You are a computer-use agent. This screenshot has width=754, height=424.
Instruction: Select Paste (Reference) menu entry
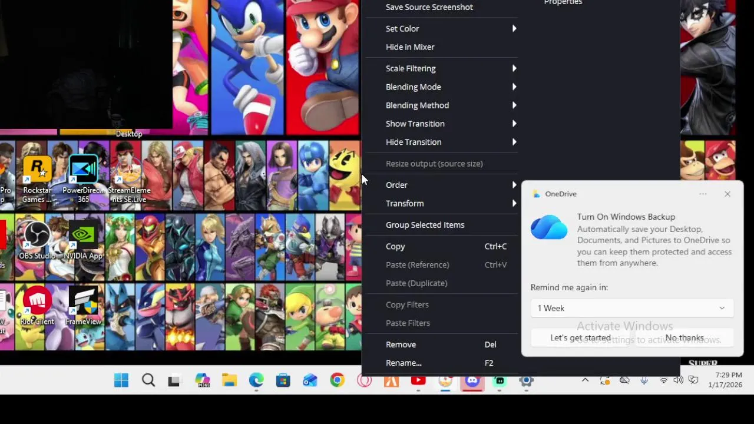point(417,265)
